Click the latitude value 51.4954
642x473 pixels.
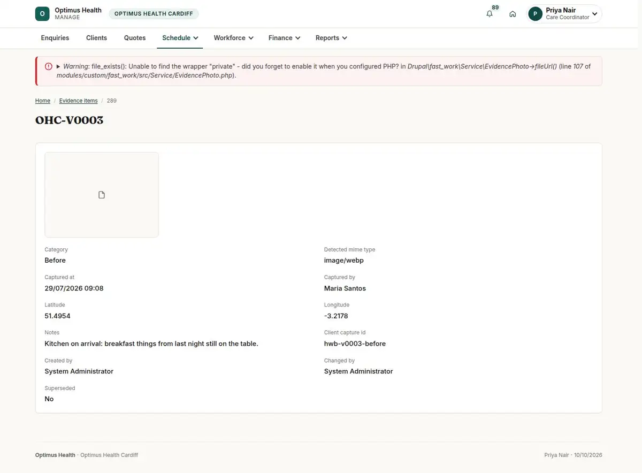pyautogui.click(x=57, y=316)
